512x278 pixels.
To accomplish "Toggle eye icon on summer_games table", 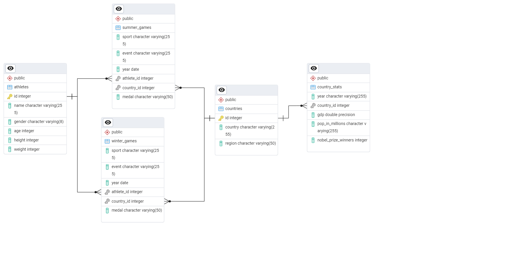I will point(119,9).
